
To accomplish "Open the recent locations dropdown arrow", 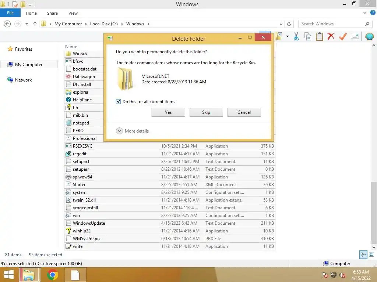I will click(x=27, y=24).
